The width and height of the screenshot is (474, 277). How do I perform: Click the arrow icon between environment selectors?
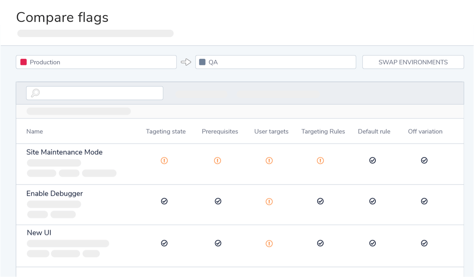186,62
